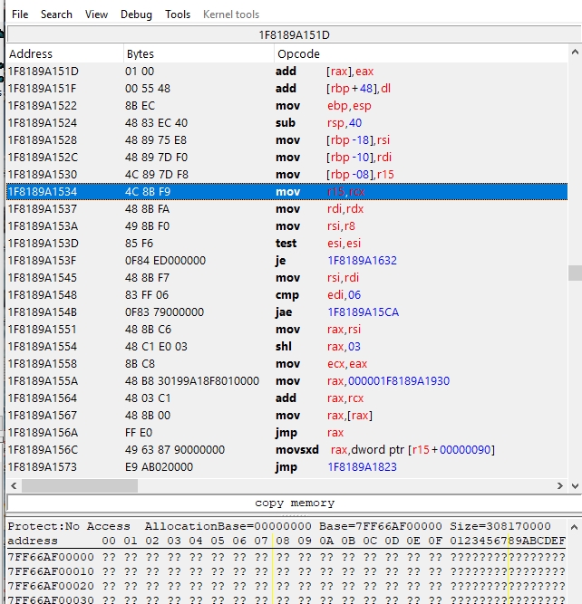The image size is (582, 604).
Task: Open the Debug menu
Action: 136,14
